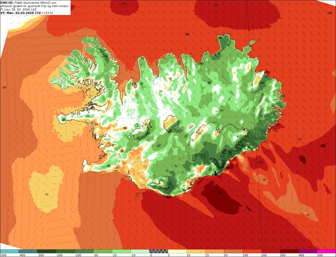Image resolution: width=336 pixels, height=257 pixels.
Task: Click the 'IT: Lau. 28. 02. 2026 12Z' line
Action: 18,9
